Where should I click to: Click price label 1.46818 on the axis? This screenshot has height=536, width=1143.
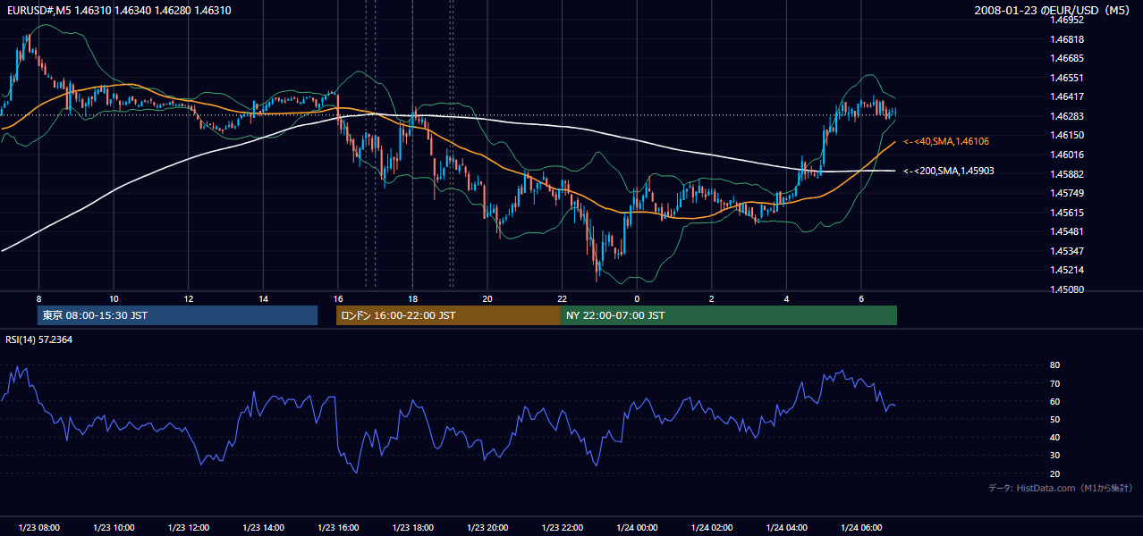point(1066,39)
